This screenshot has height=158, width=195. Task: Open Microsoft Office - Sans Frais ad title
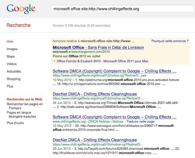coord(98,47)
